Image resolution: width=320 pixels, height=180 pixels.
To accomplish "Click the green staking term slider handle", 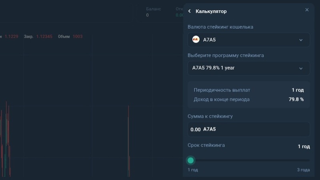I will pos(191,160).
